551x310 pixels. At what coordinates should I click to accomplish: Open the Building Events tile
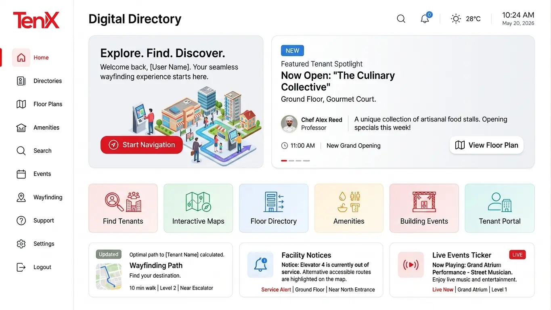424,208
